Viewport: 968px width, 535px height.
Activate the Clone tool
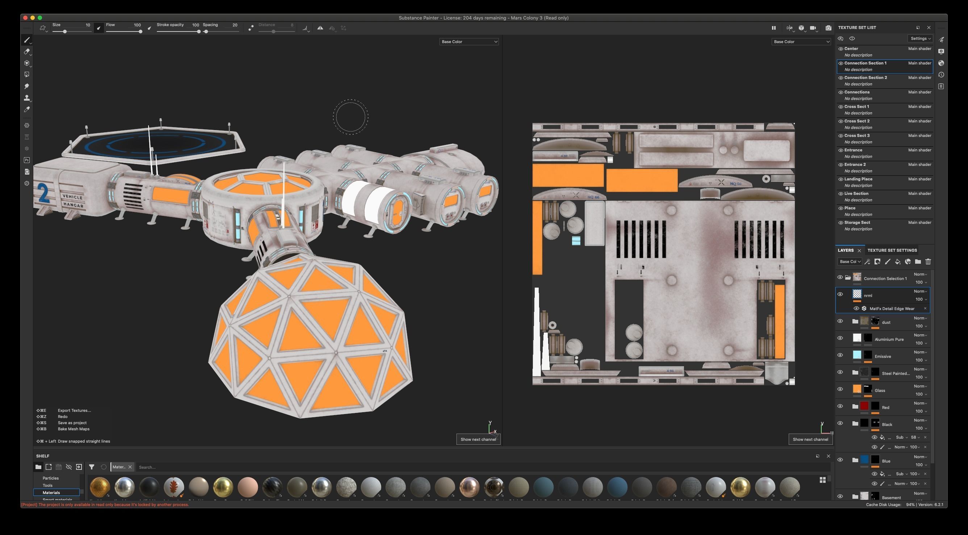[x=27, y=98]
